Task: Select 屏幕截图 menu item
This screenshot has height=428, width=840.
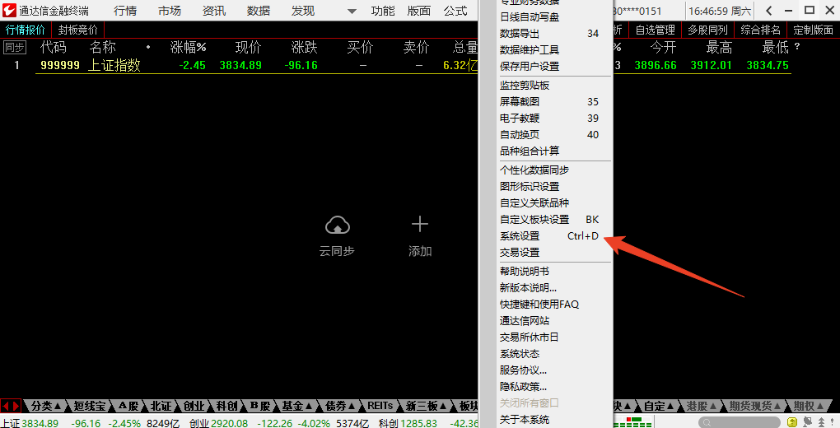Action: point(546,102)
